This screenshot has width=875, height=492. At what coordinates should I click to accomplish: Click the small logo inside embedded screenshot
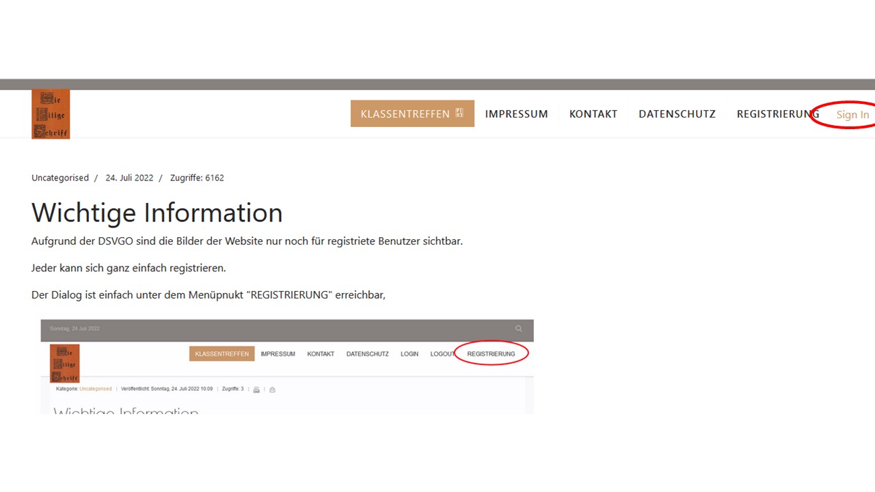(x=65, y=363)
